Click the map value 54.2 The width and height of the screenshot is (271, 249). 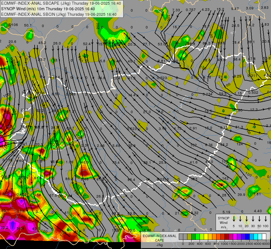point(224,145)
